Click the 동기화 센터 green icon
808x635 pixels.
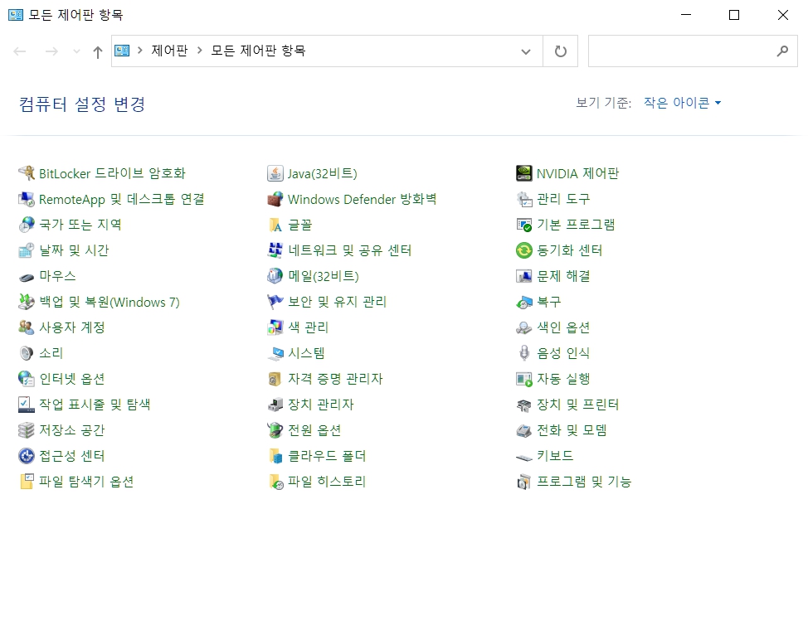pyautogui.click(x=524, y=250)
